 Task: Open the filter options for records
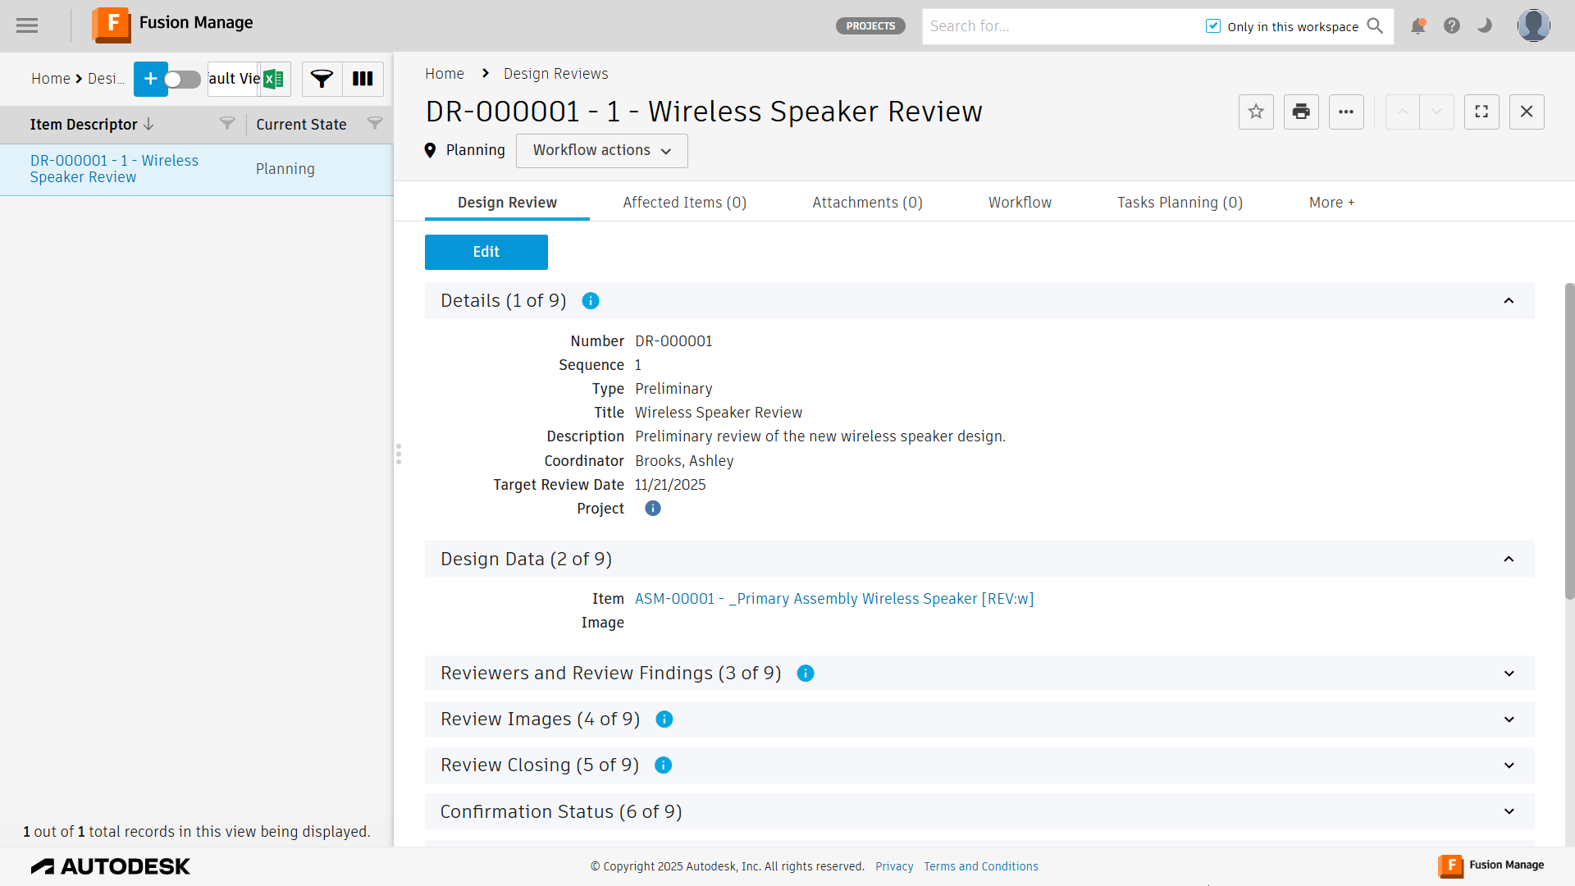(x=322, y=79)
